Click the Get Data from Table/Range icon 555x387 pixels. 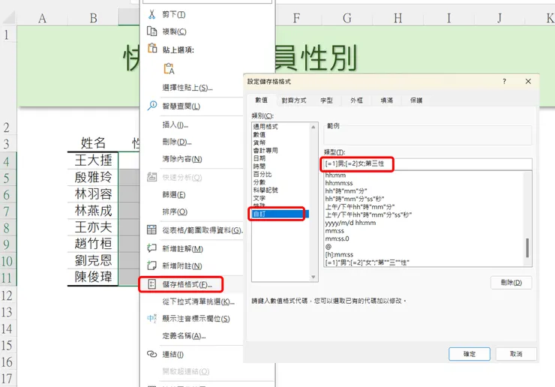tap(151, 229)
